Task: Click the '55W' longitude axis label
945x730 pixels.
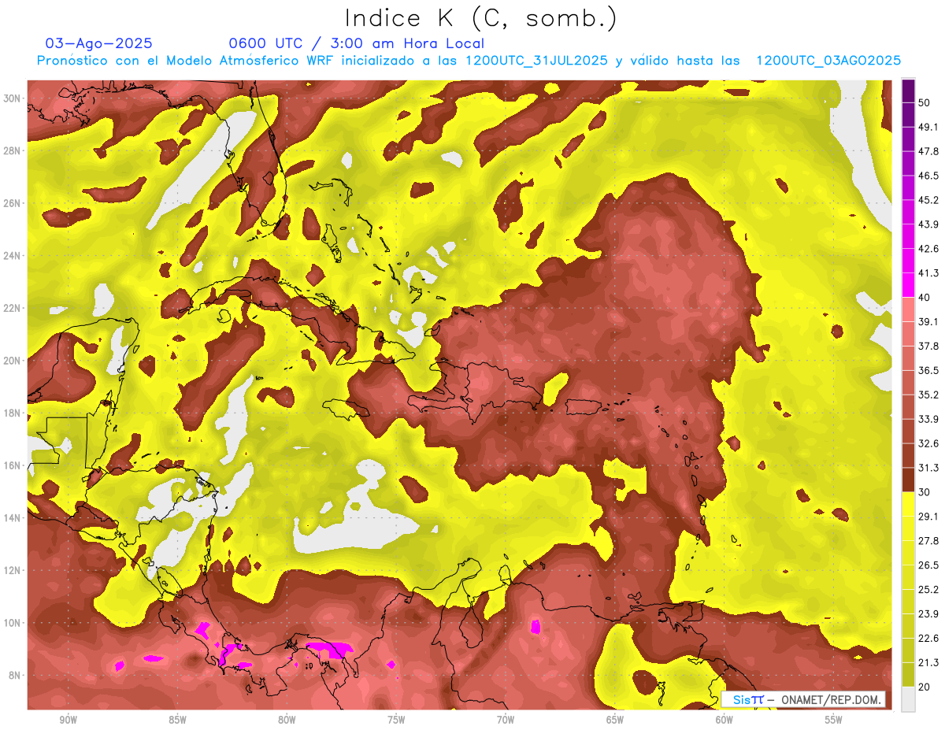Action: (x=834, y=720)
